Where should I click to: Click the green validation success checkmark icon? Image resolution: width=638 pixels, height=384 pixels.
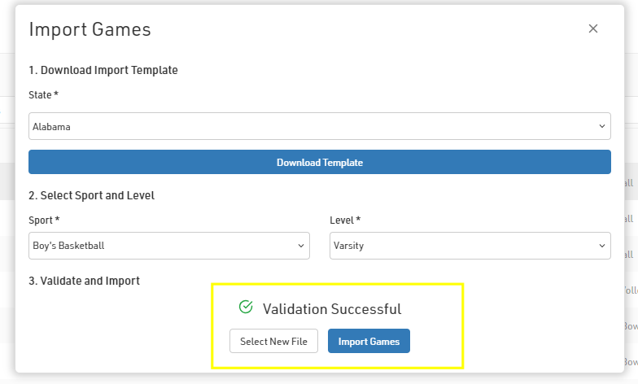point(246,308)
